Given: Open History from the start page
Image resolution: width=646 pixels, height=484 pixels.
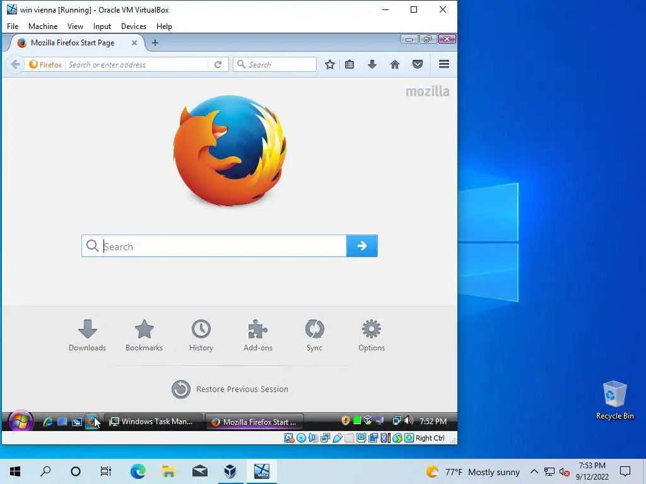Looking at the screenshot, I should coord(201,335).
